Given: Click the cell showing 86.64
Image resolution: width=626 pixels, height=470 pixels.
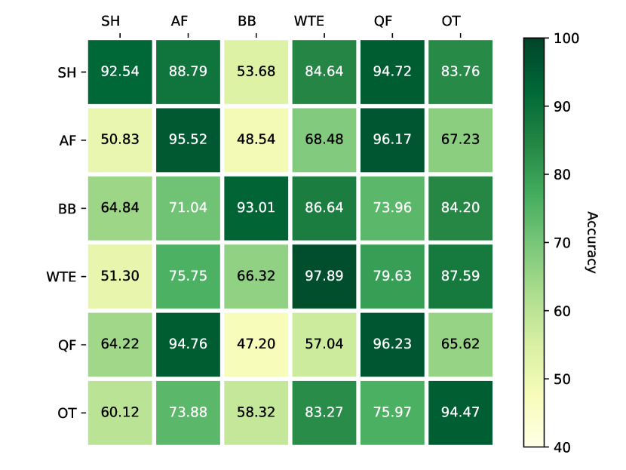Looking at the screenshot, I should coord(324,208).
